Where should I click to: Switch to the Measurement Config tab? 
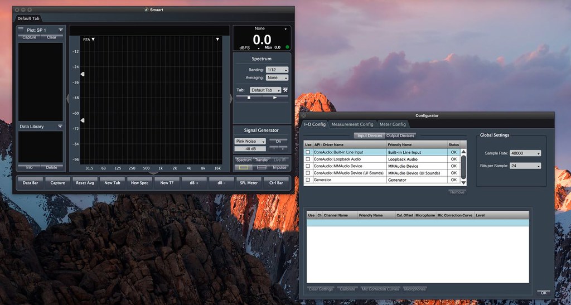click(351, 124)
